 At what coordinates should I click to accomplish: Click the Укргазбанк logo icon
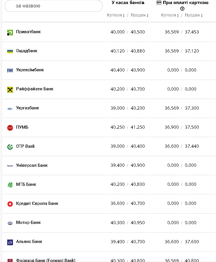(x=10, y=108)
